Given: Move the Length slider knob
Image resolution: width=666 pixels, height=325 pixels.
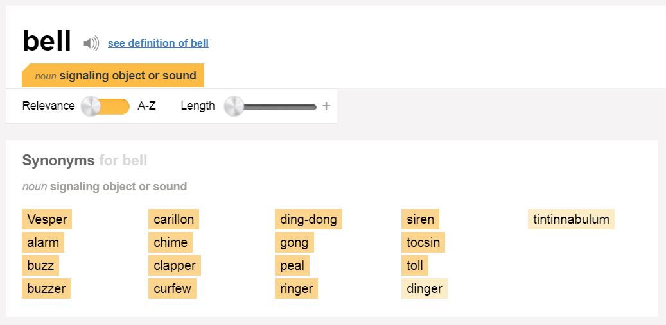Looking at the screenshot, I should pyautogui.click(x=234, y=106).
